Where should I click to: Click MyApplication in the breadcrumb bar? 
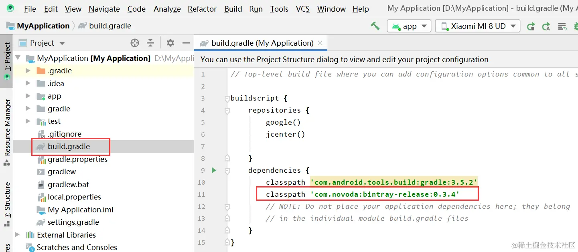[x=43, y=26]
